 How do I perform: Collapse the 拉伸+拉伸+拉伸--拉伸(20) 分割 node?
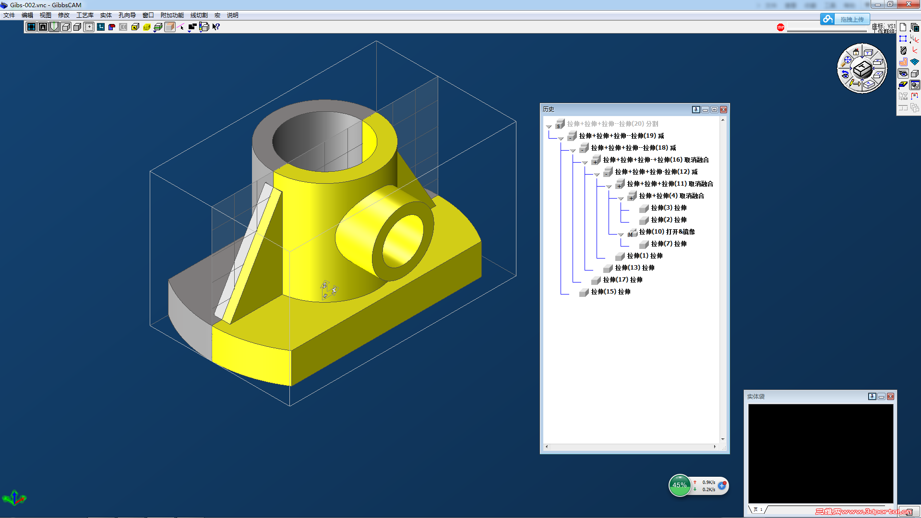549,127
